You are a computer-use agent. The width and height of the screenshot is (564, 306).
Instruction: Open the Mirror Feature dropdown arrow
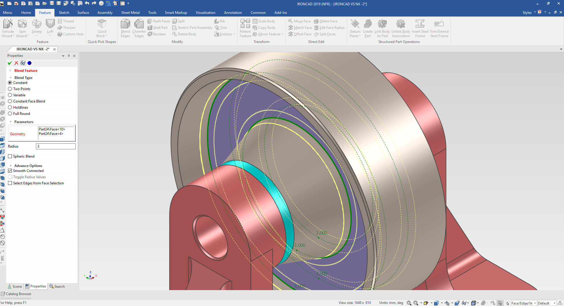tap(282, 34)
